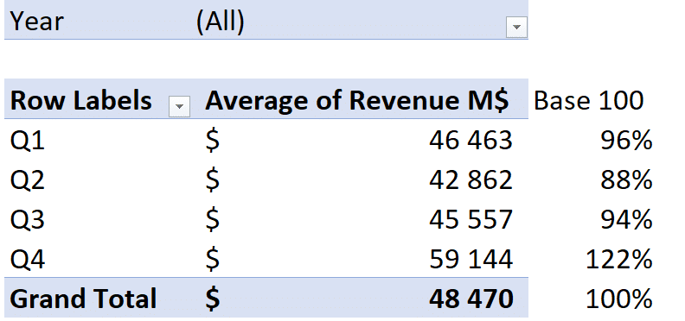Screen dimensions: 685x321
Task: Select the Year filter label cell
Action: [37, 21]
